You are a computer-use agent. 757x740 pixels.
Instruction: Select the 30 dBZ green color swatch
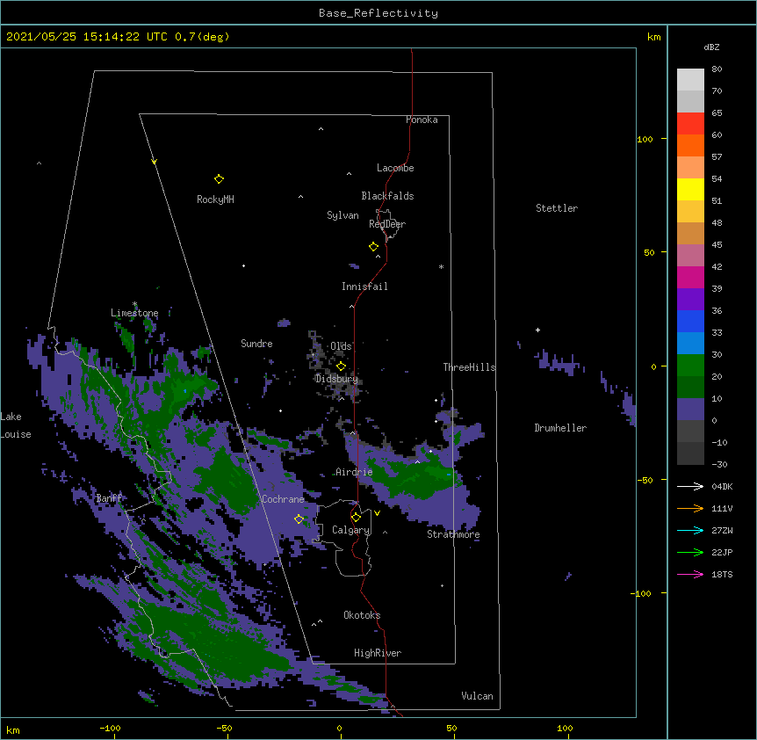click(x=690, y=366)
